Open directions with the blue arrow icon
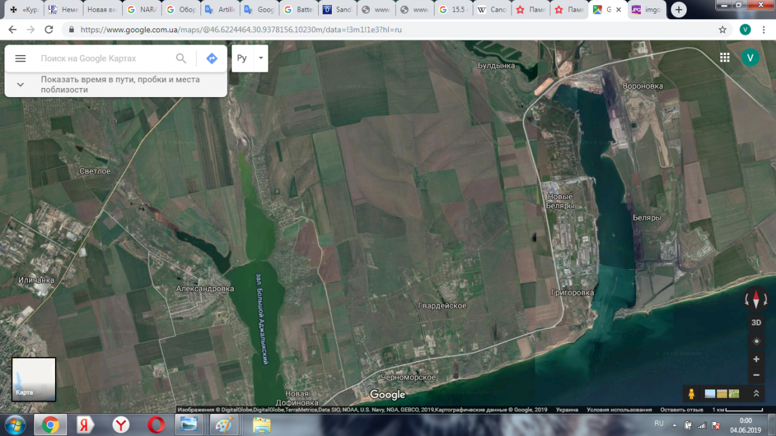The height and width of the screenshot is (436, 776). (x=211, y=58)
